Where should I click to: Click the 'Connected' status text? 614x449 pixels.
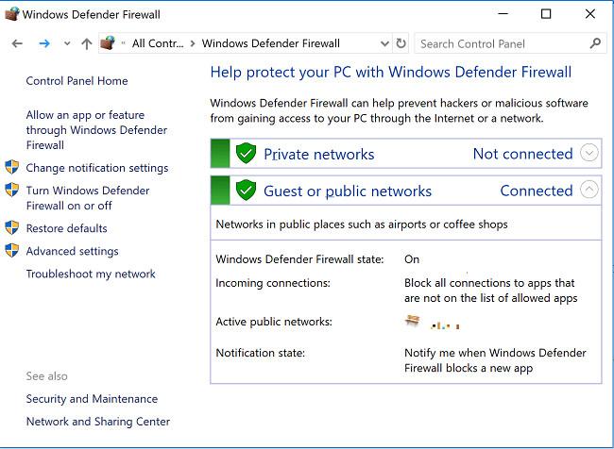tap(537, 191)
